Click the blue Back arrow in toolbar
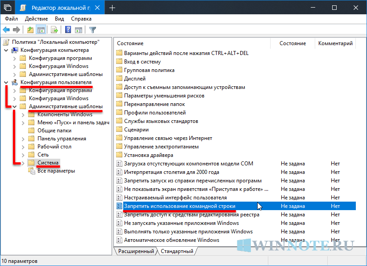Viewport: 367px width, 266px height. click(6, 30)
